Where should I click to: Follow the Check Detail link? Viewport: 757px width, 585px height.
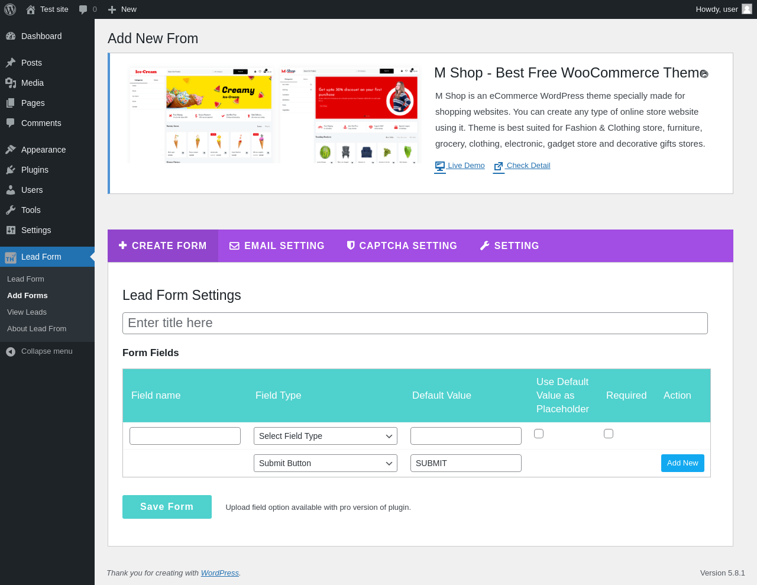528,166
